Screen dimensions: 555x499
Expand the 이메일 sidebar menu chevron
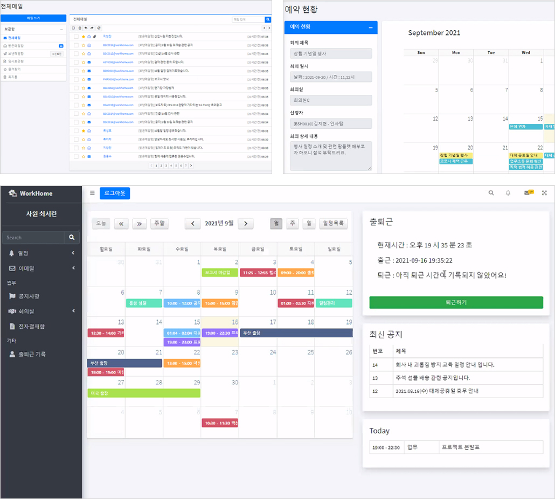(x=73, y=268)
